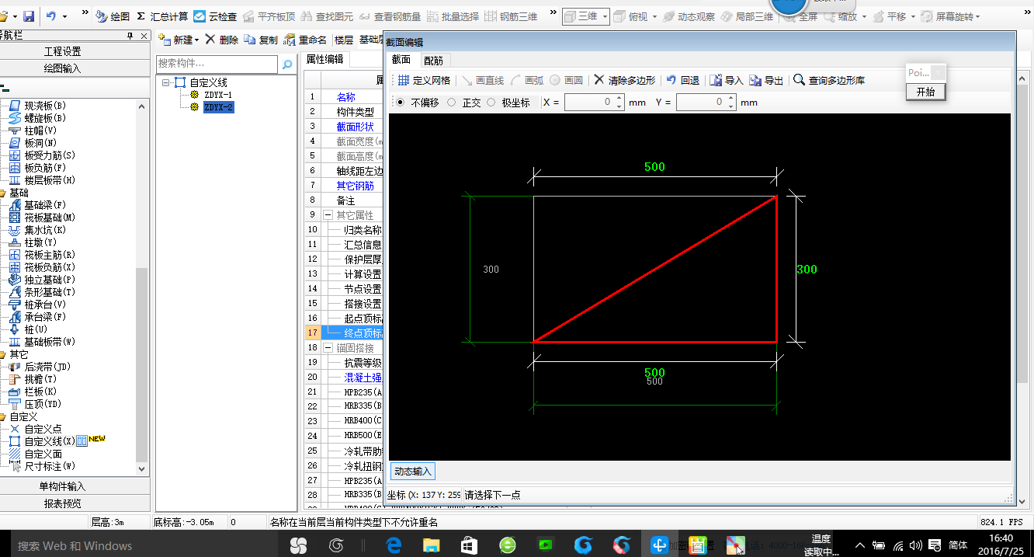Image resolution: width=1034 pixels, height=557 pixels.
Task: Open the 俯视 dropdown arrow
Action: click(654, 16)
